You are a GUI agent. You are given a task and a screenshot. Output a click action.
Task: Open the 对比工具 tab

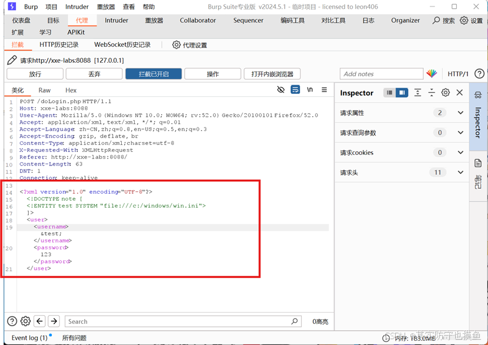point(333,21)
